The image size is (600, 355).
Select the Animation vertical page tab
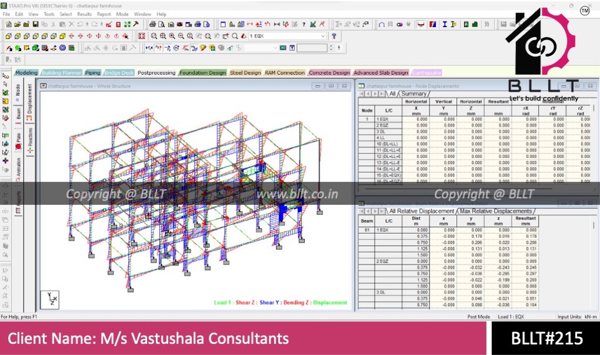tap(18, 170)
